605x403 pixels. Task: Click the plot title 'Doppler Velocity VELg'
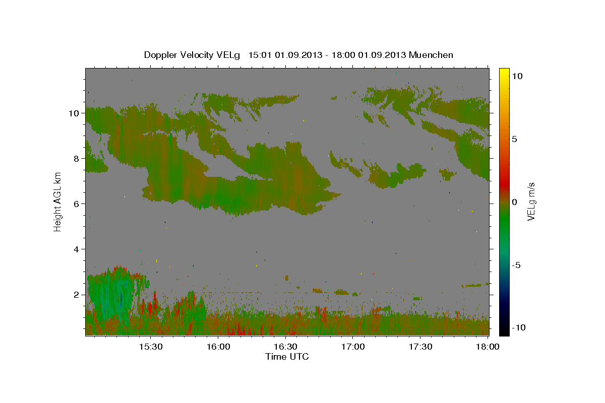coord(193,55)
